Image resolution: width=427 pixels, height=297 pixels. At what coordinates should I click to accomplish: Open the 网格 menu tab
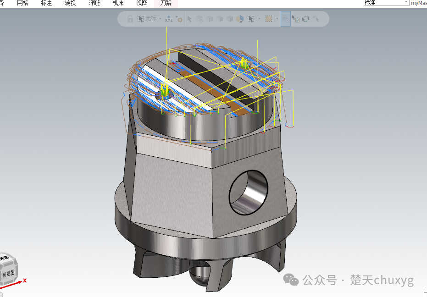click(x=22, y=3)
